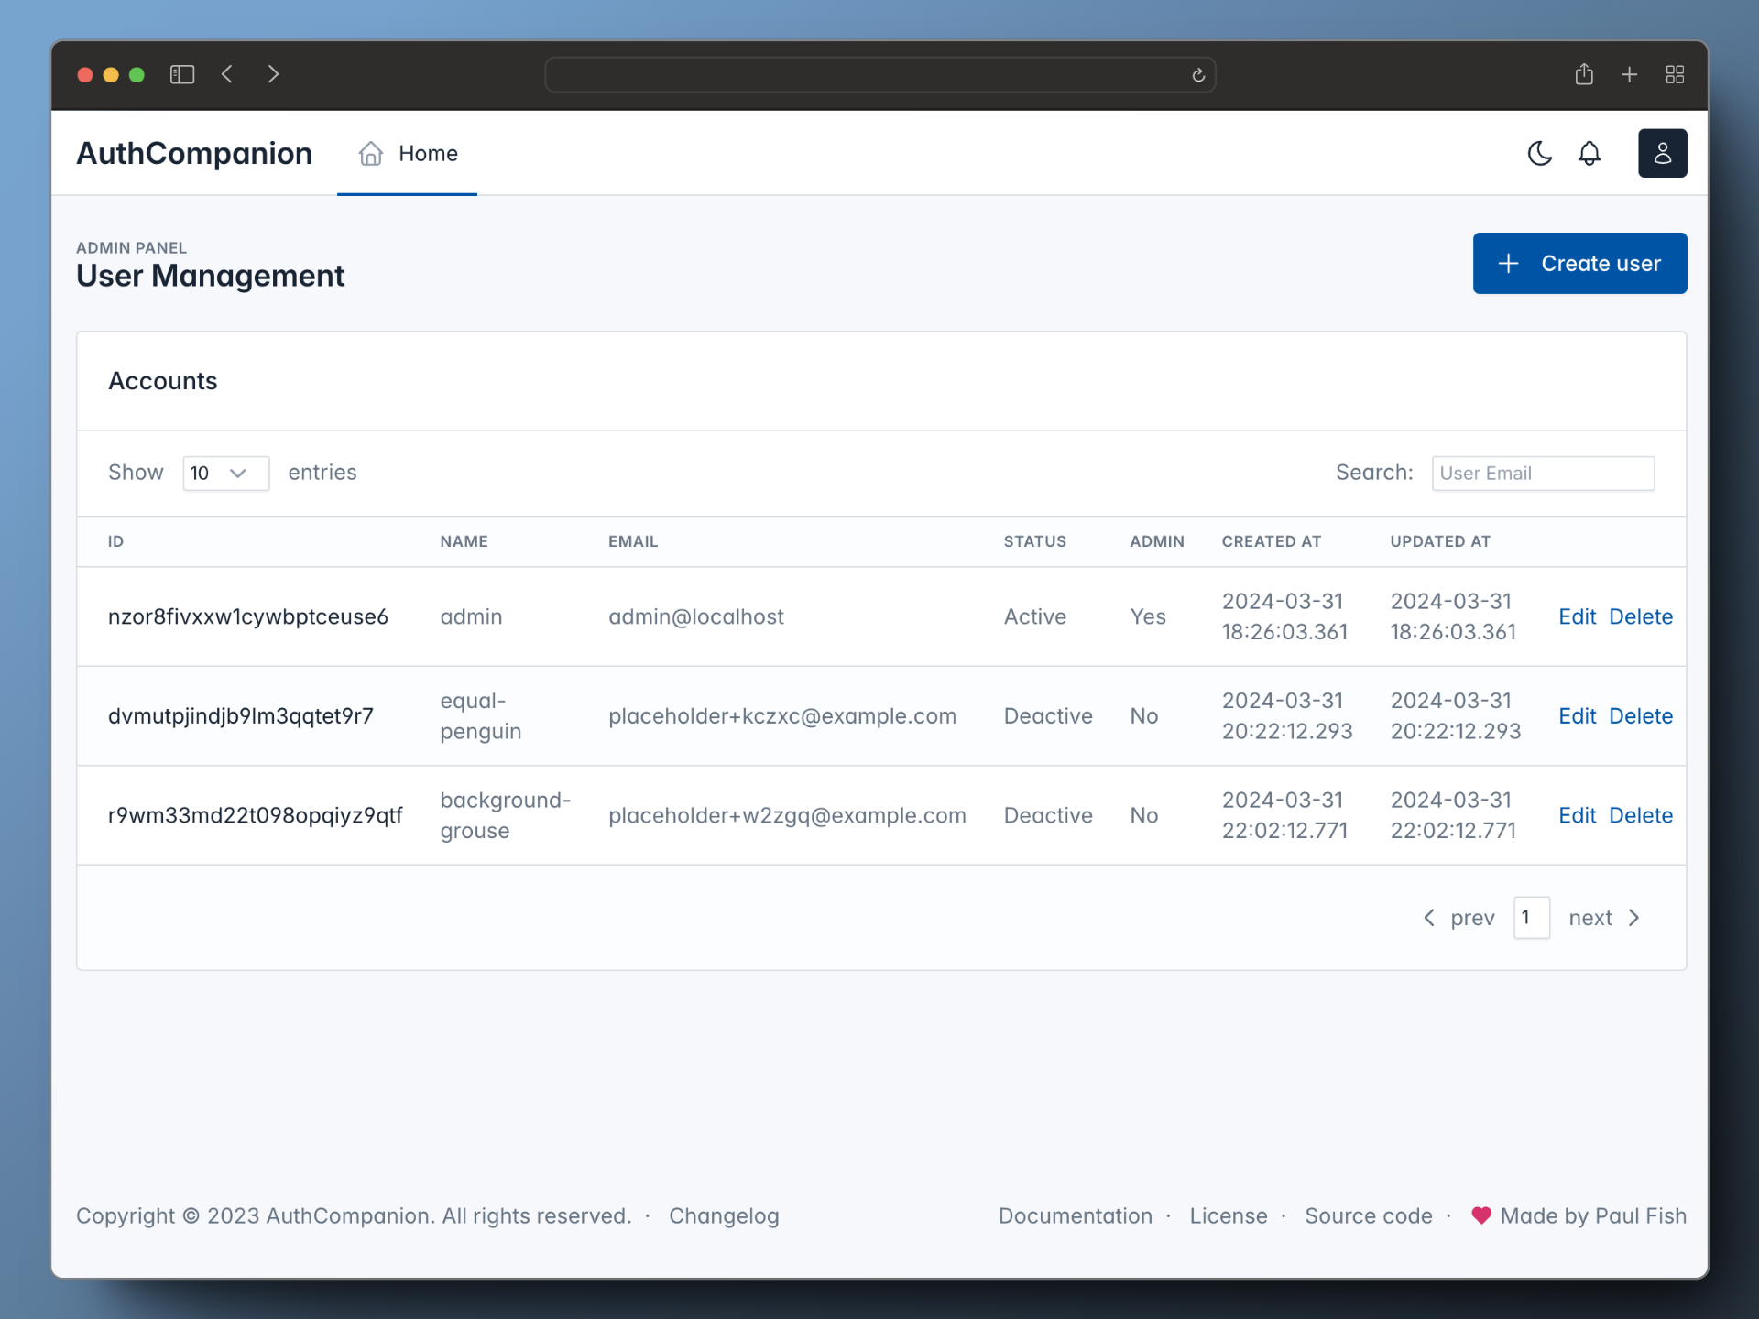Reload page using the refresh icon
1759x1319 pixels.
coord(1197,75)
